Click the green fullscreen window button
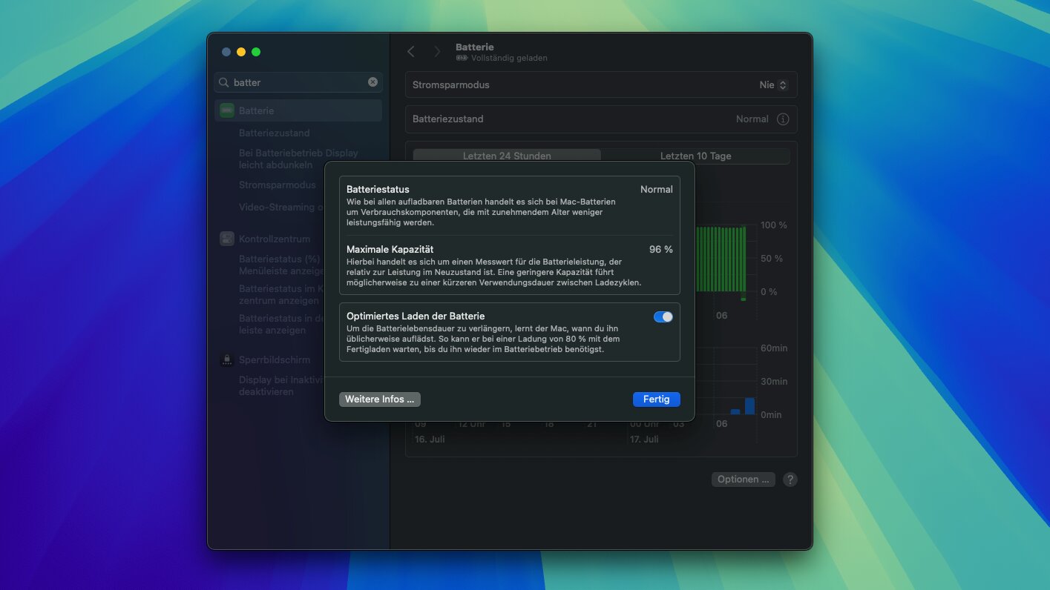1050x590 pixels. tap(256, 52)
